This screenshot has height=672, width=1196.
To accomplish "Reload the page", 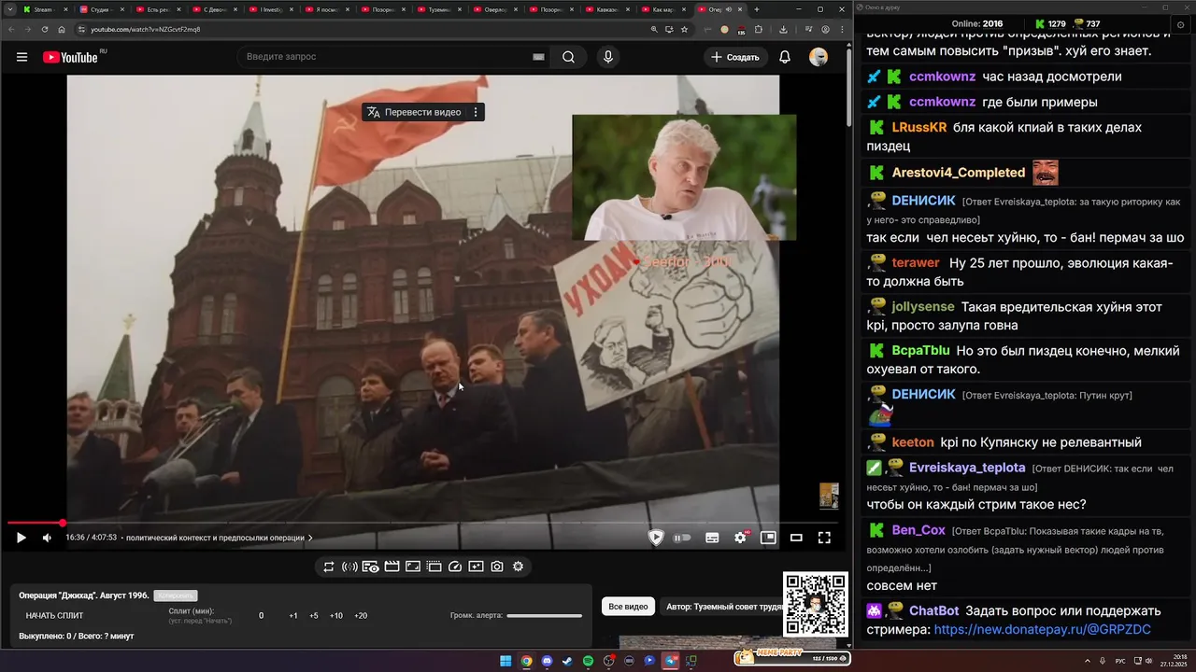I will click(x=45, y=29).
